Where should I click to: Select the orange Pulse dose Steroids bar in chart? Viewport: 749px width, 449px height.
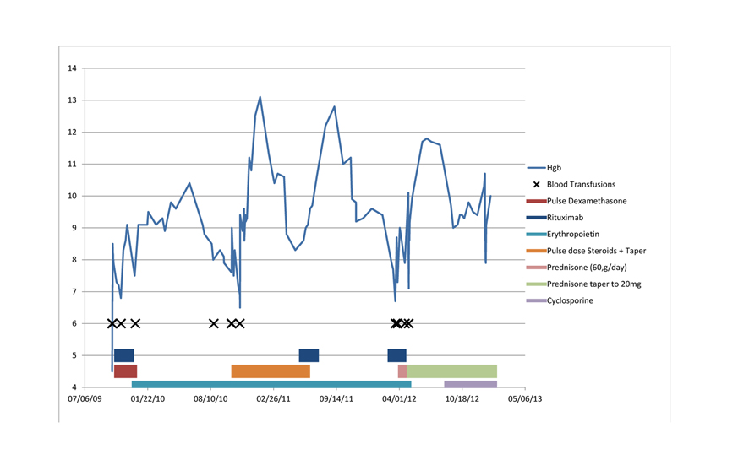pyautogui.click(x=271, y=371)
